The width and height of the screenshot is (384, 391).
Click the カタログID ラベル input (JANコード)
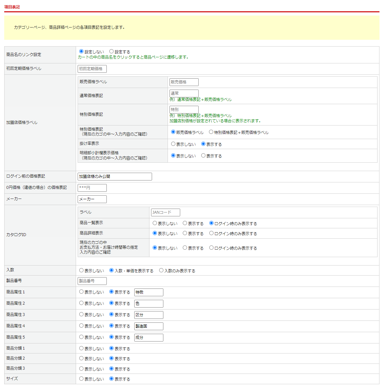pos(165,212)
